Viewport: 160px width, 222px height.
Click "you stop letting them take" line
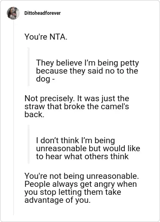tap(73, 192)
